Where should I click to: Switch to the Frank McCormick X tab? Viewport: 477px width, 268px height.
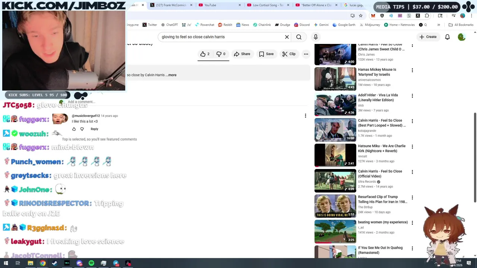click(172, 5)
